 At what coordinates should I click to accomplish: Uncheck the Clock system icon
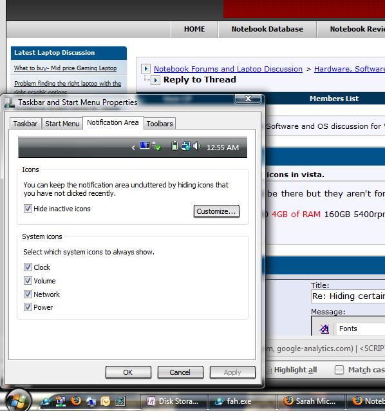pos(28,267)
